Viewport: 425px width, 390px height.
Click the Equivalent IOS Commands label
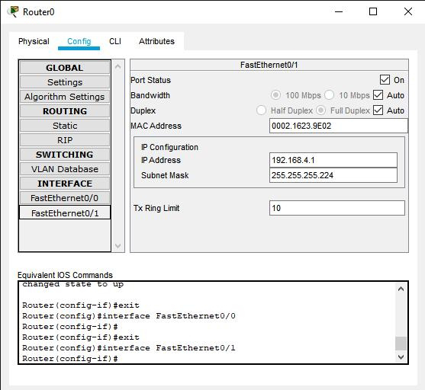click(x=65, y=275)
